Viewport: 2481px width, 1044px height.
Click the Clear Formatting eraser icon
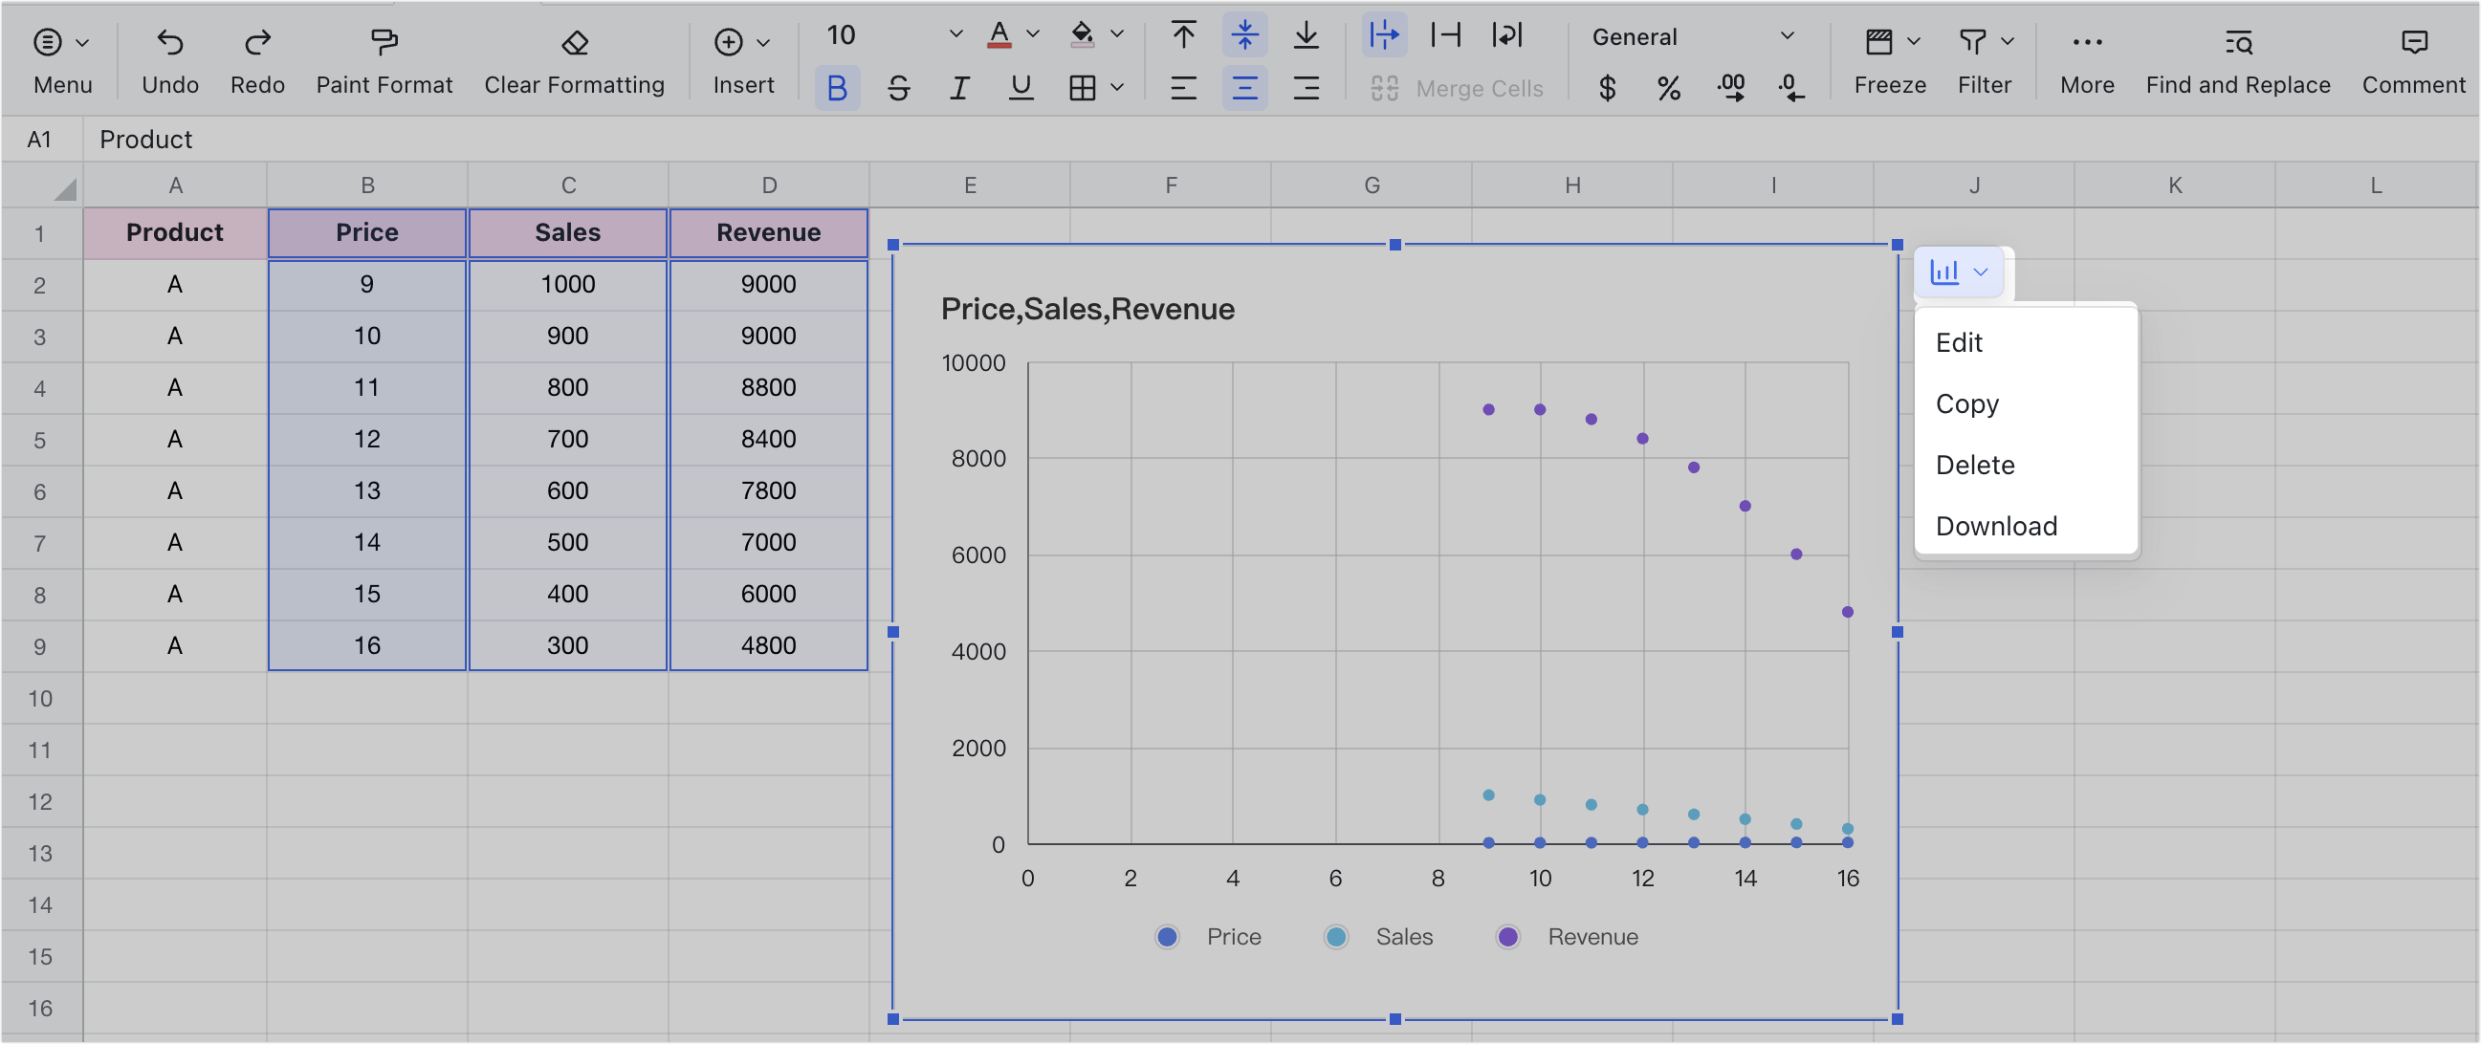[x=574, y=43]
